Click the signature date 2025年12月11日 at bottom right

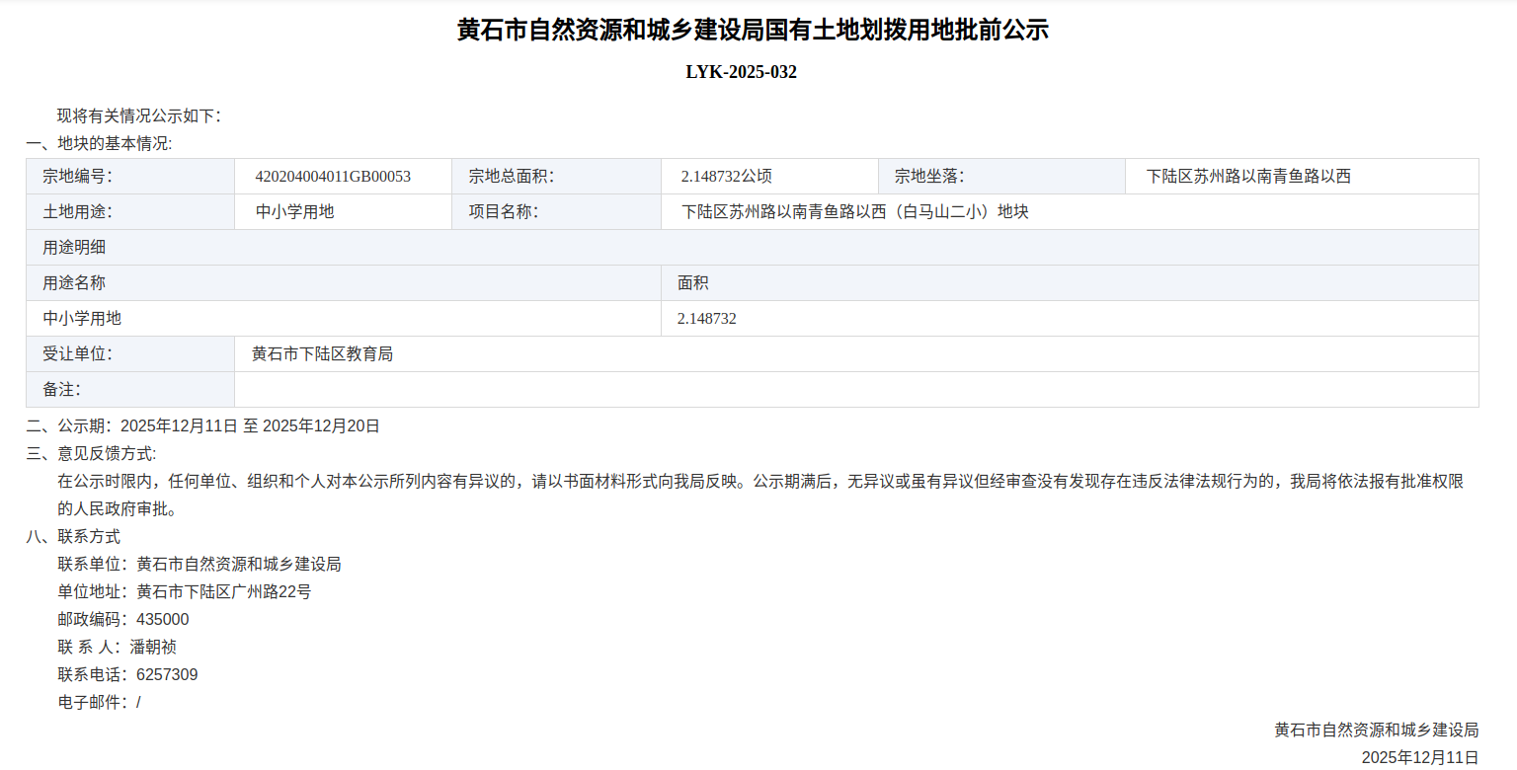[x=1419, y=757]
